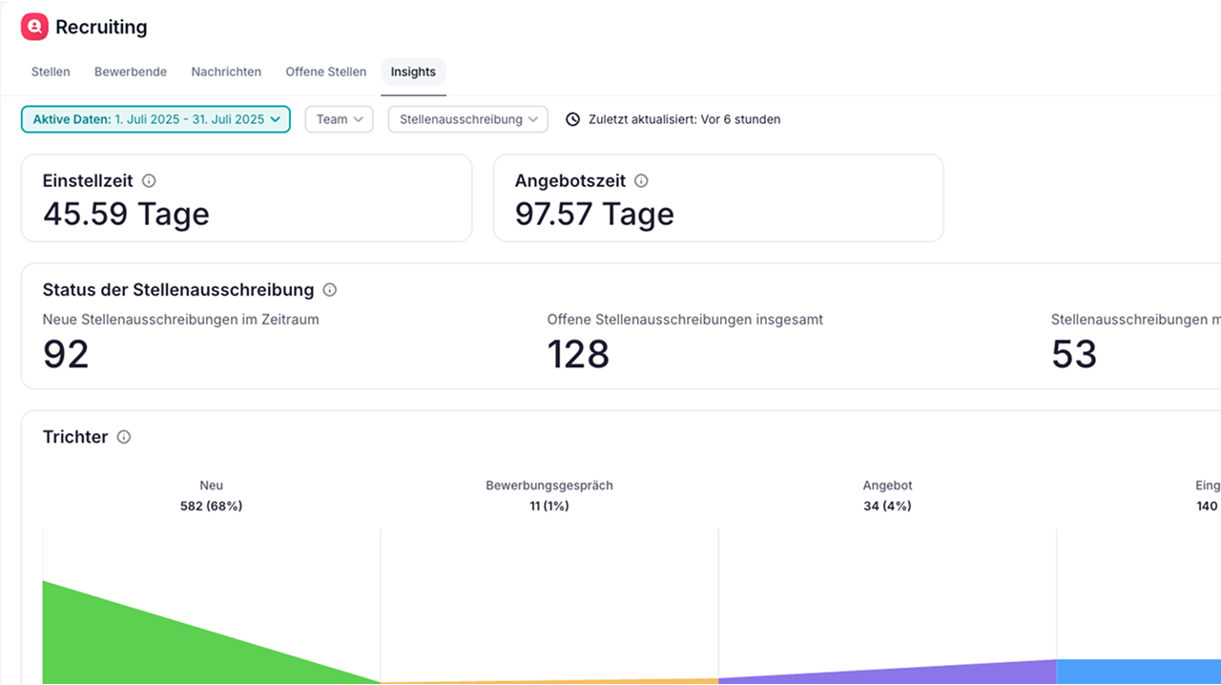Click info icon beside Angebotszeit
This screenshot has width=1221, height=685.
[x=641, y=180]
